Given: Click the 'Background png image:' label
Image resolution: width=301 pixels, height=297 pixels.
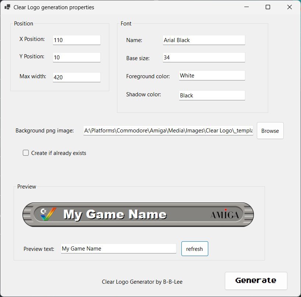Looking at the screenshot, I should (x=45, y=131).
